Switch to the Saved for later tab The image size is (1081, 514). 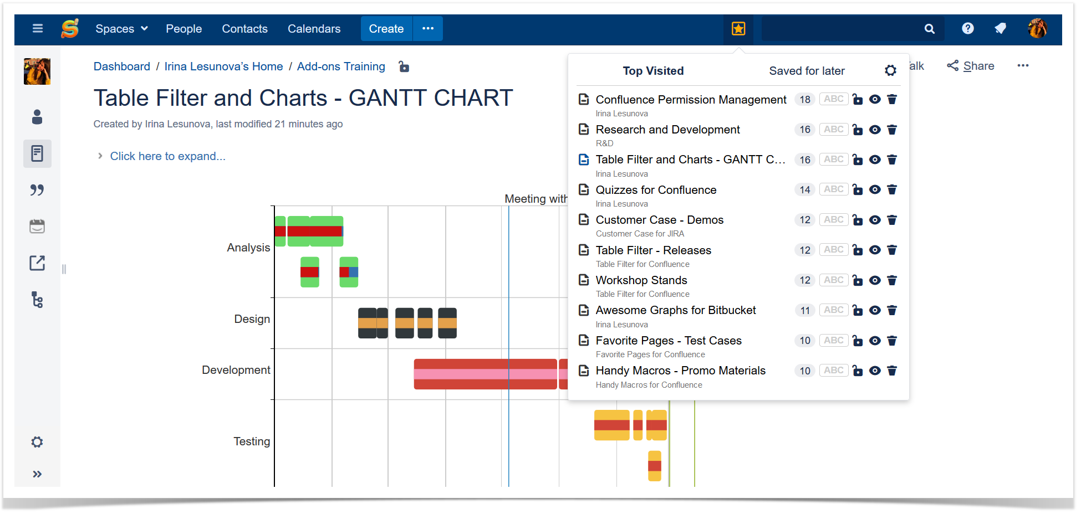[x=807, y=71]
